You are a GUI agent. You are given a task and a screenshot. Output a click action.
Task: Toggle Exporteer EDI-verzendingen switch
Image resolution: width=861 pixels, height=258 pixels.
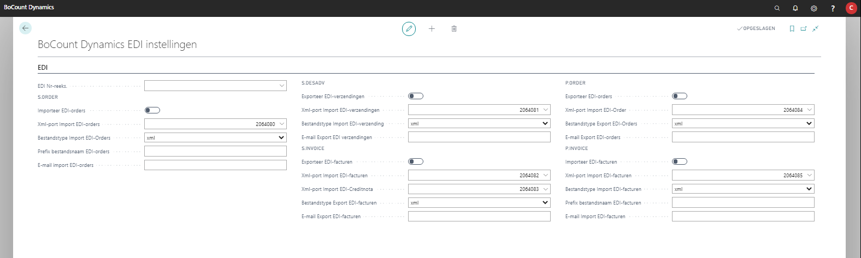click(416, 97)
